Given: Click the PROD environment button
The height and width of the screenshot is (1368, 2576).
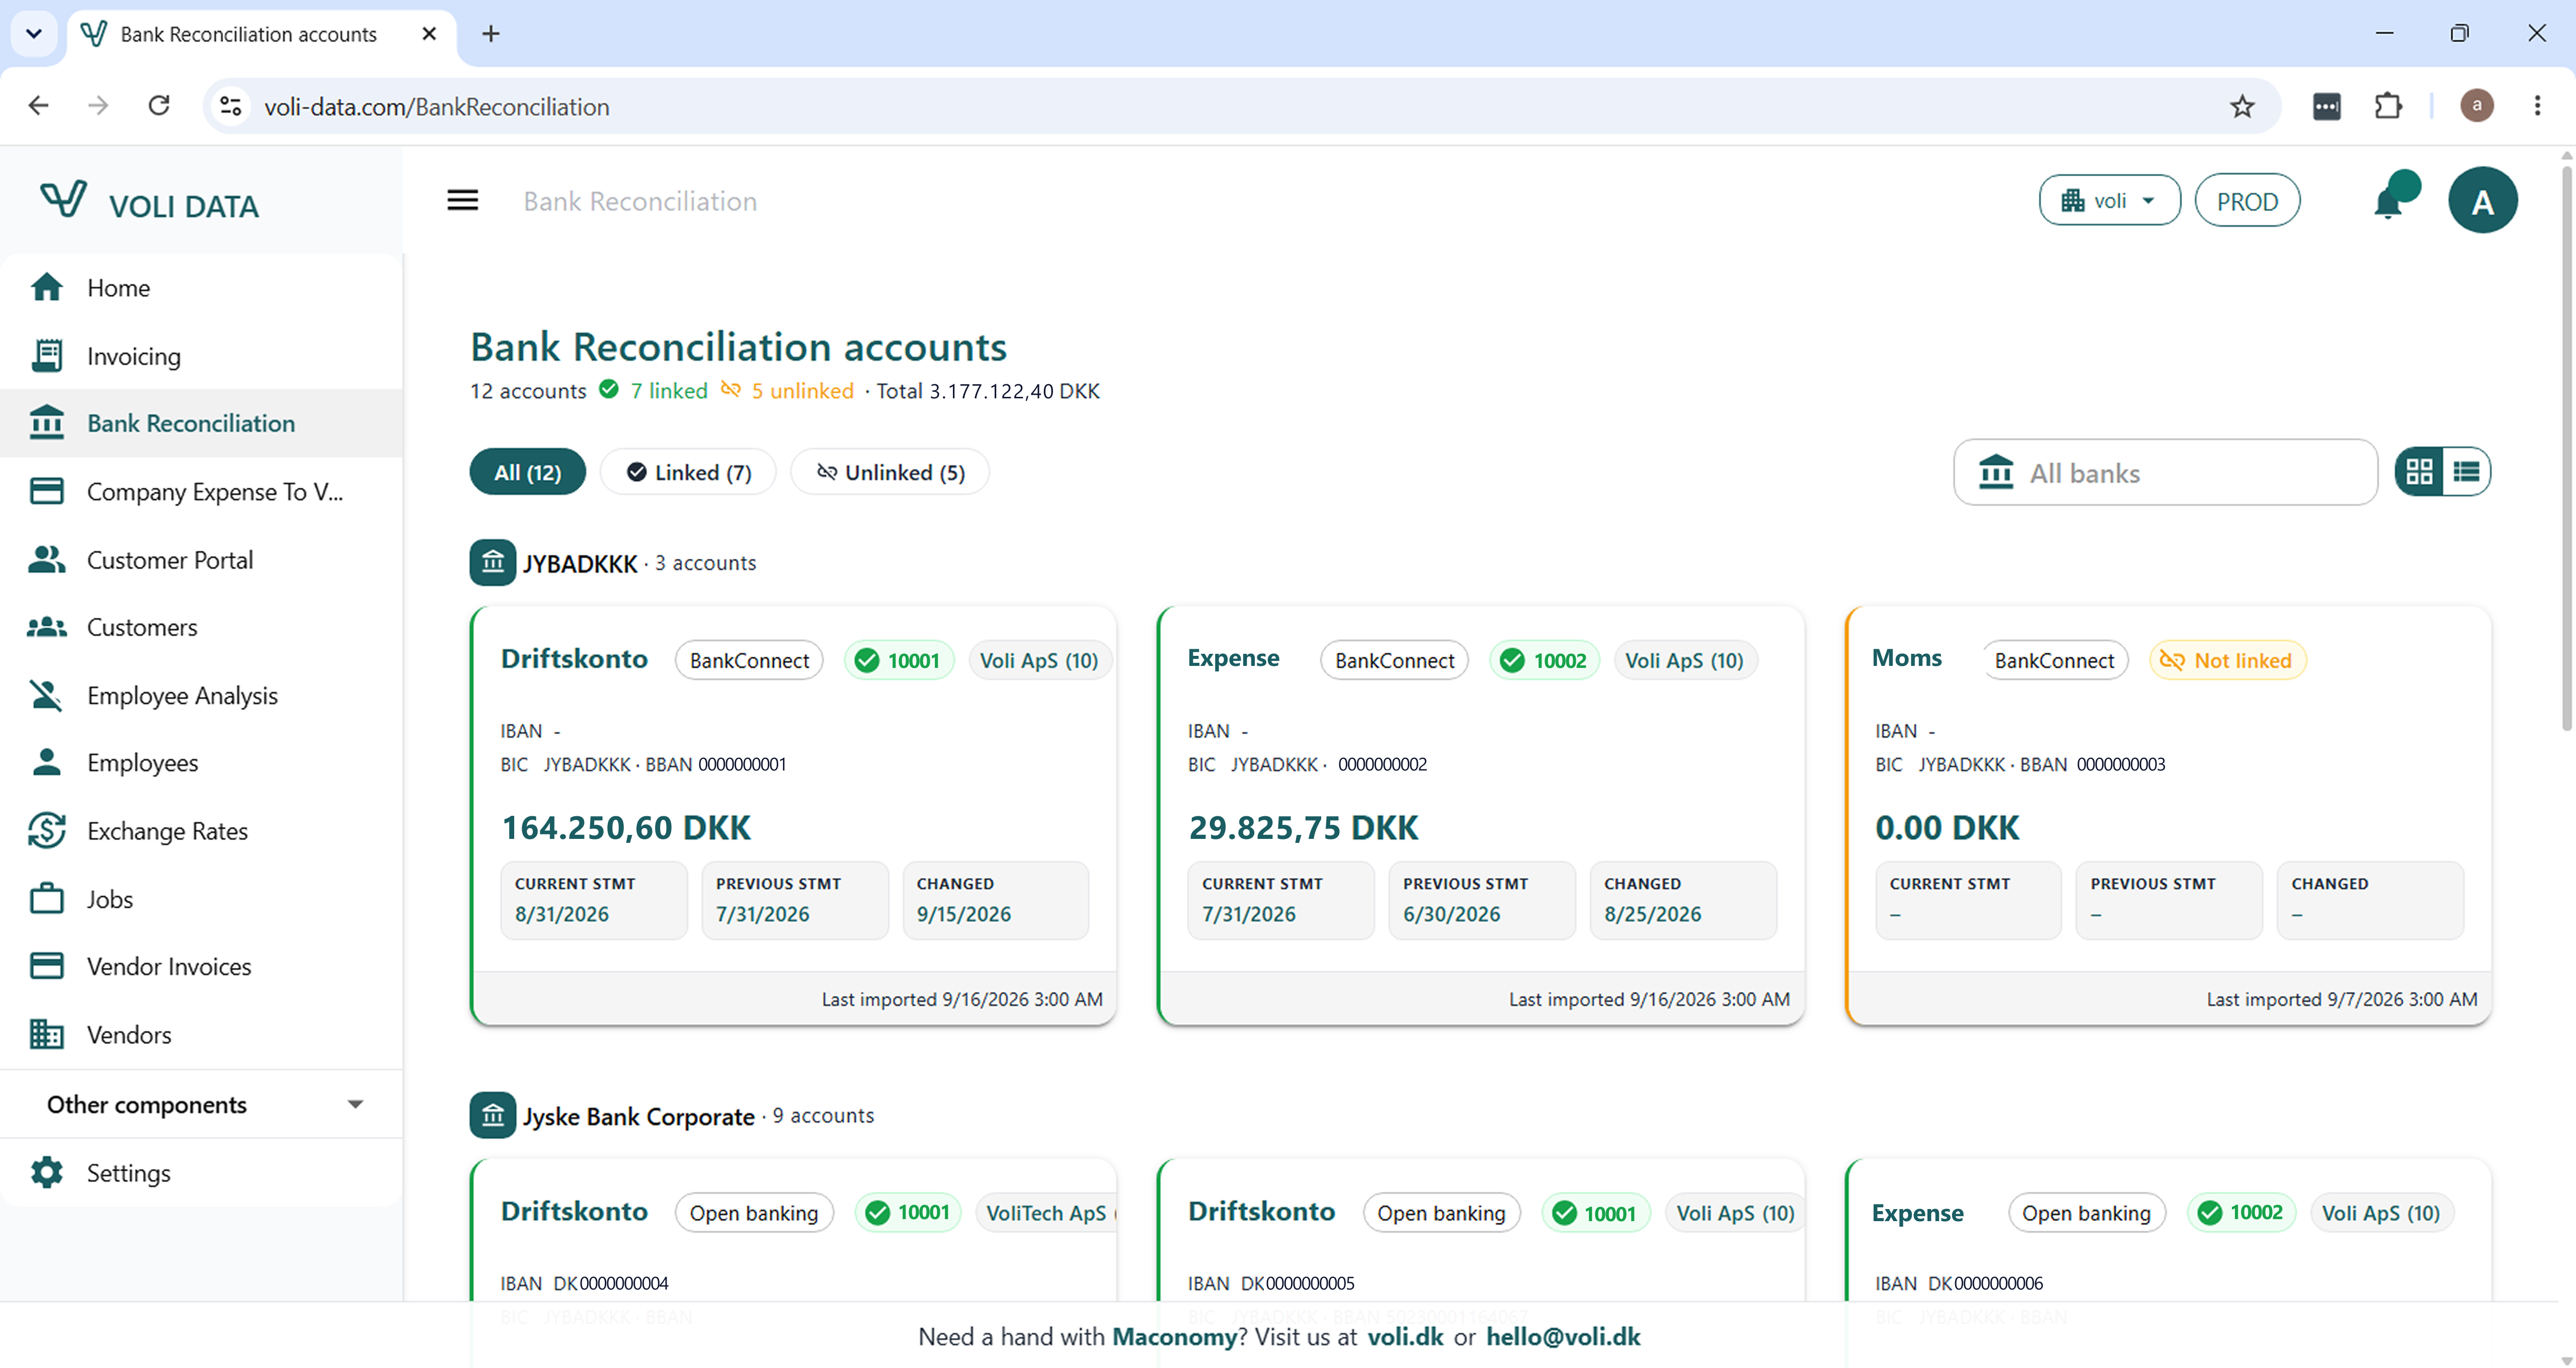Looking at the screenshot, I should click(2247, 201).
